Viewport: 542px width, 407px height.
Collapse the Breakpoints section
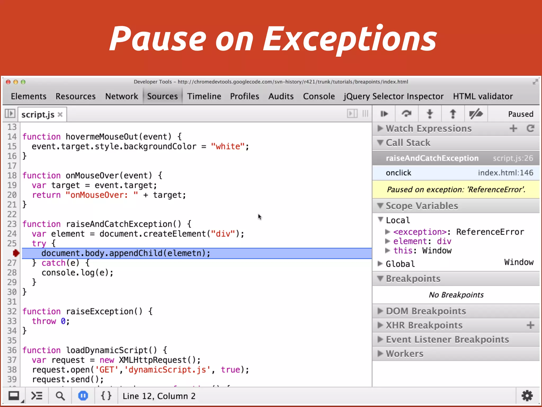click(x=380, y=278)
